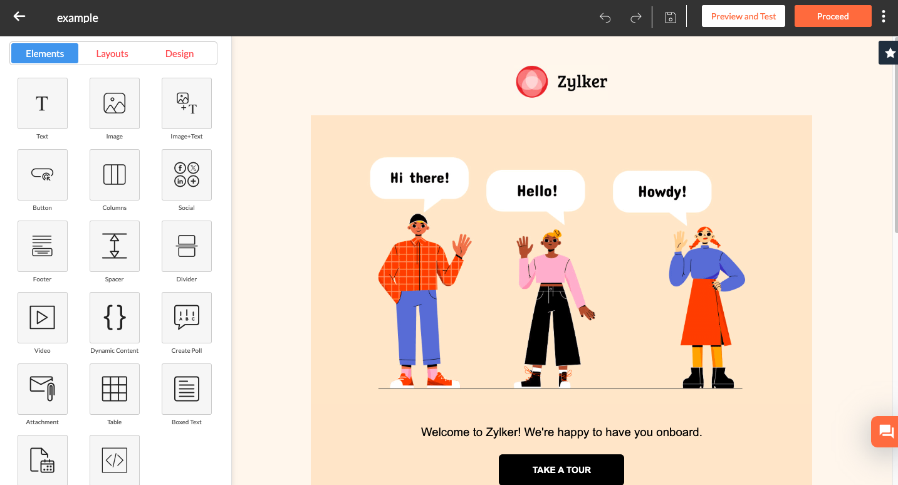Select the file with calendar element
This screenshot has width=898, height=485.
[x=43, y=460]
